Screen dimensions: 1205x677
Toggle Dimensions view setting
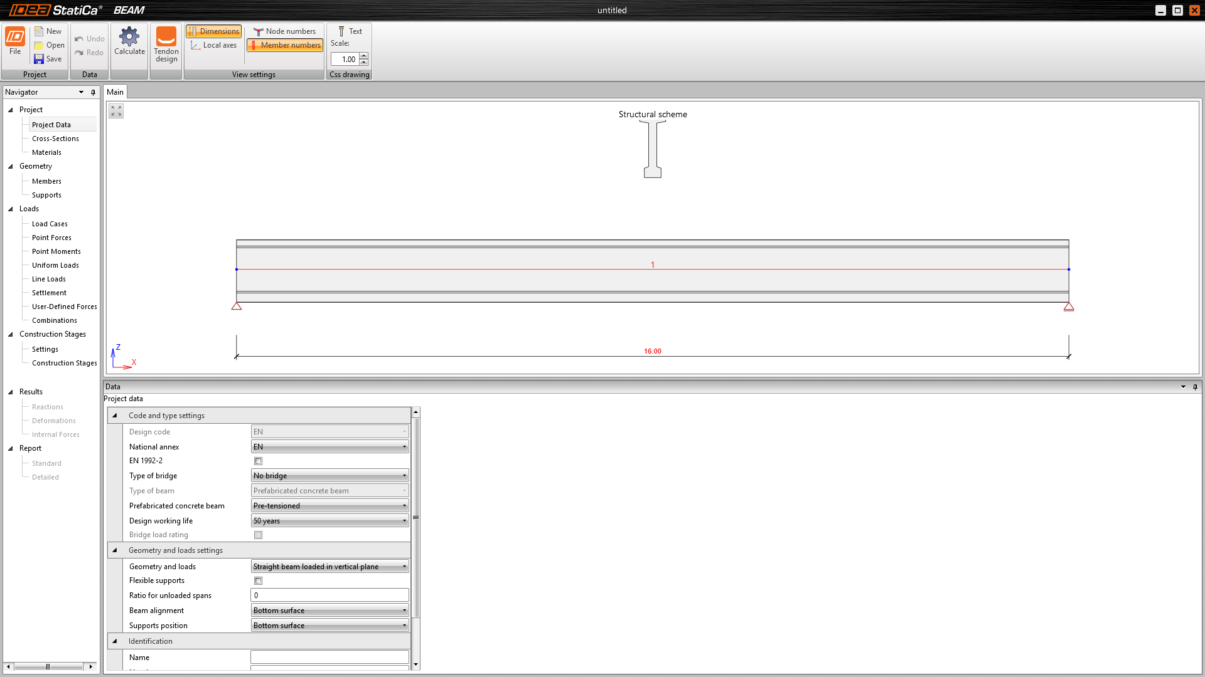(213, 31)
